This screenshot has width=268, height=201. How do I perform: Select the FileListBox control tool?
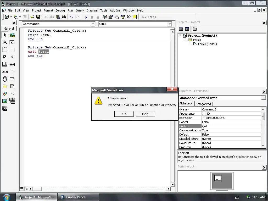(12, 86)
